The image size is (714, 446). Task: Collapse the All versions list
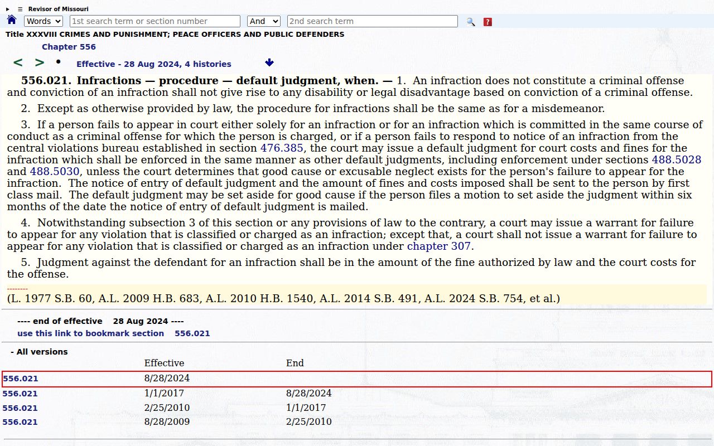(x=39, y=352)
